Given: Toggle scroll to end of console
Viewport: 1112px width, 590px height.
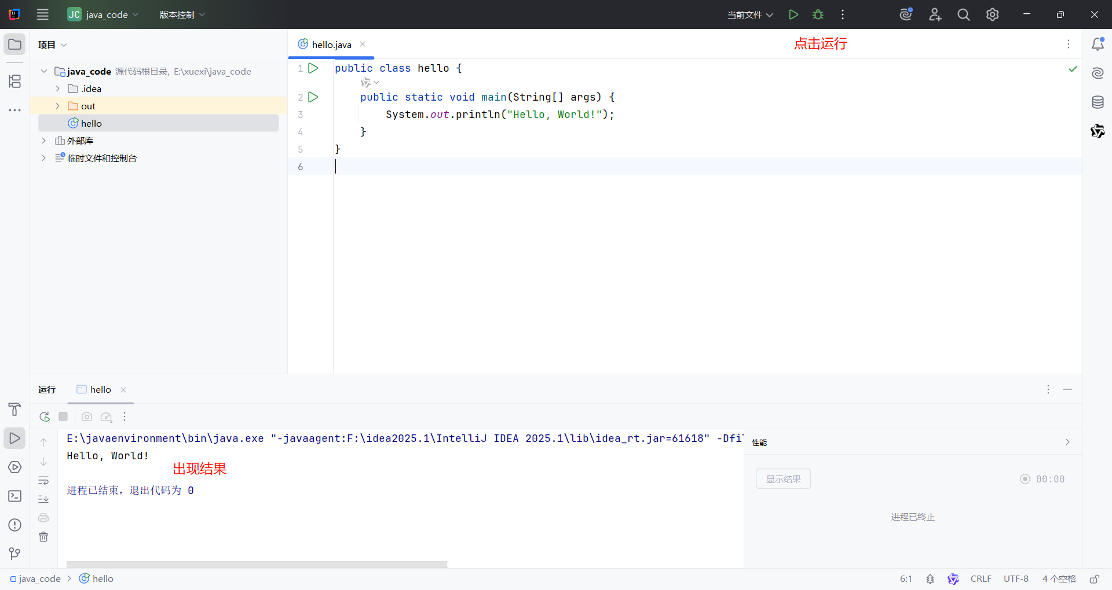Looking at the screenshot, I should 43,499.
